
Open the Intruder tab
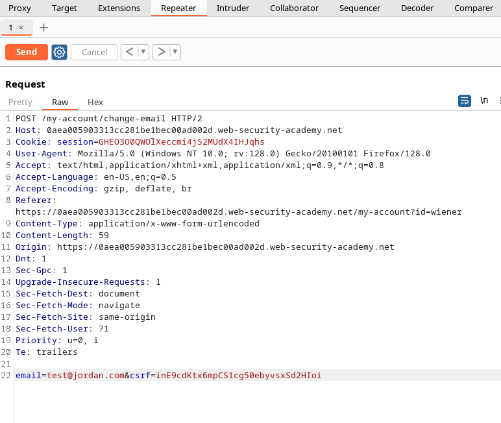pos(232,8)
